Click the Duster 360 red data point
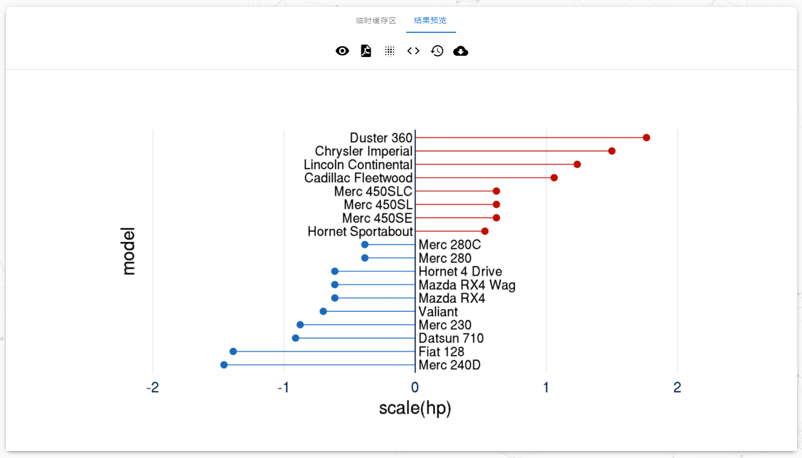Screen dimensions: 802x458 coord(647,138)
